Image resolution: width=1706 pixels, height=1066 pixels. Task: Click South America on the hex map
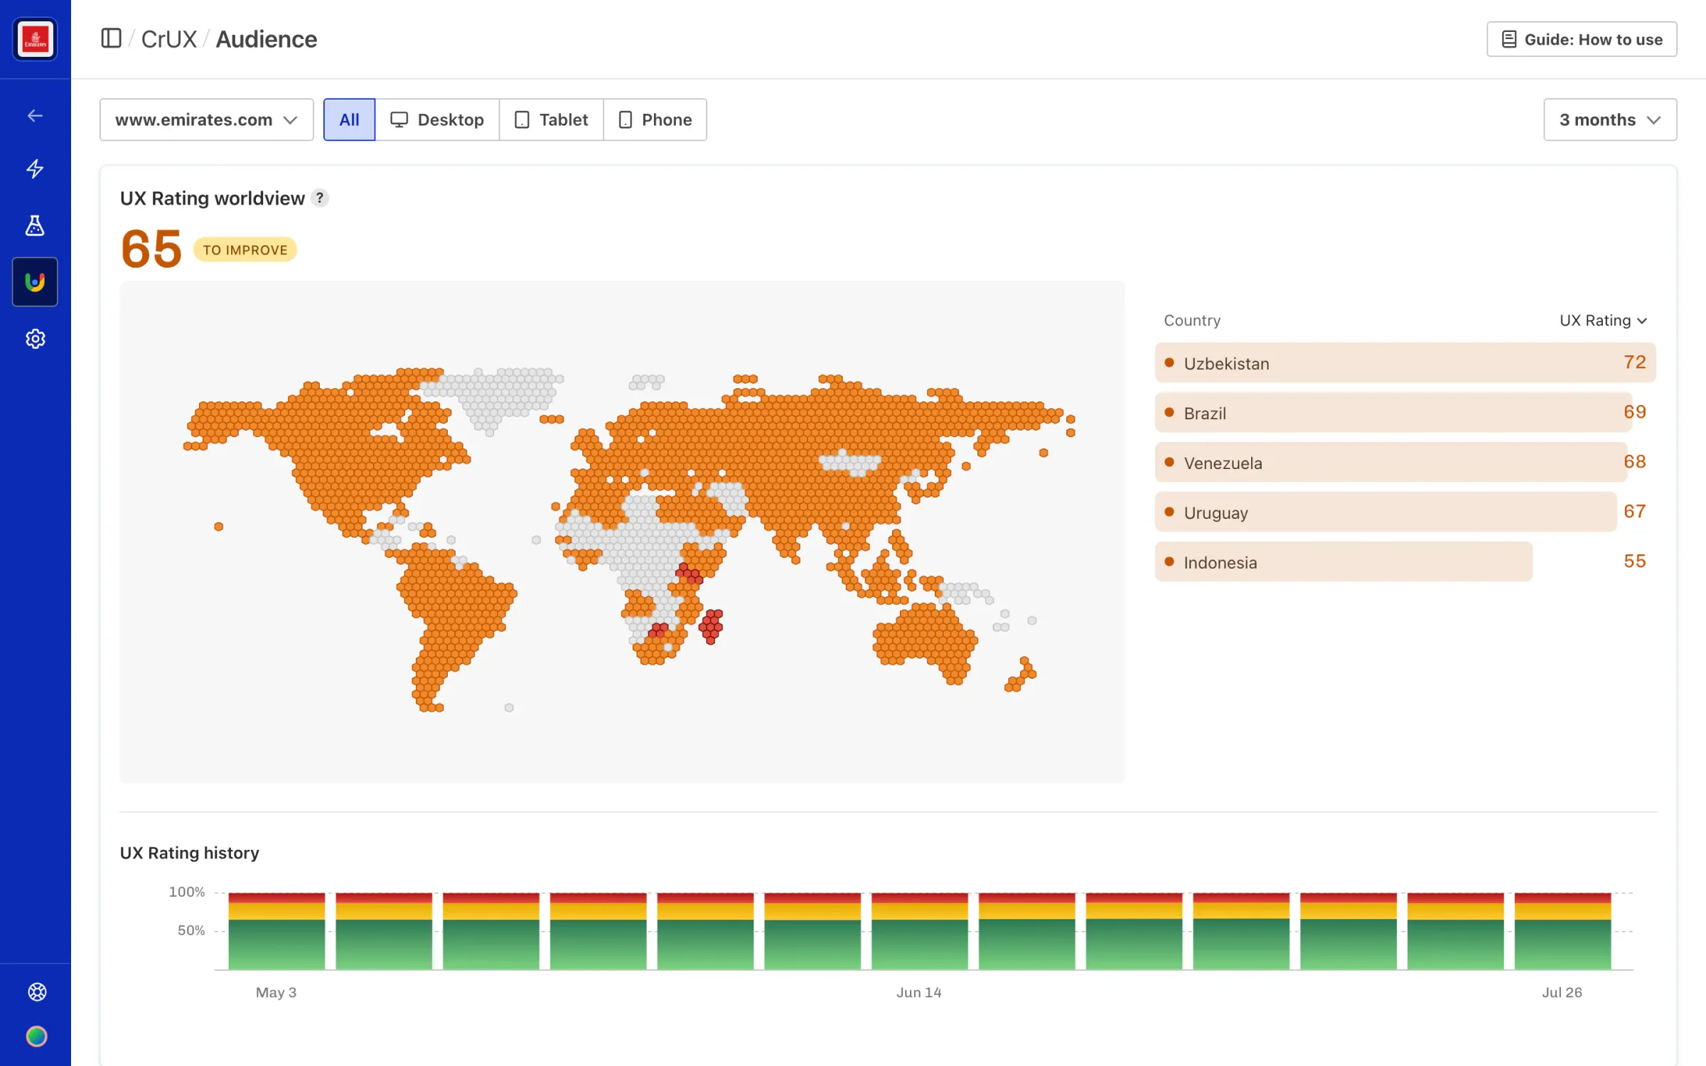tap(455, 618)
